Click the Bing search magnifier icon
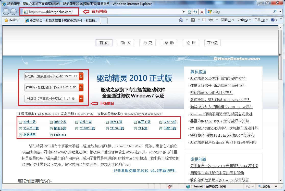The width and height of the screenshot is (285, 191). click(x=275, y=12)
